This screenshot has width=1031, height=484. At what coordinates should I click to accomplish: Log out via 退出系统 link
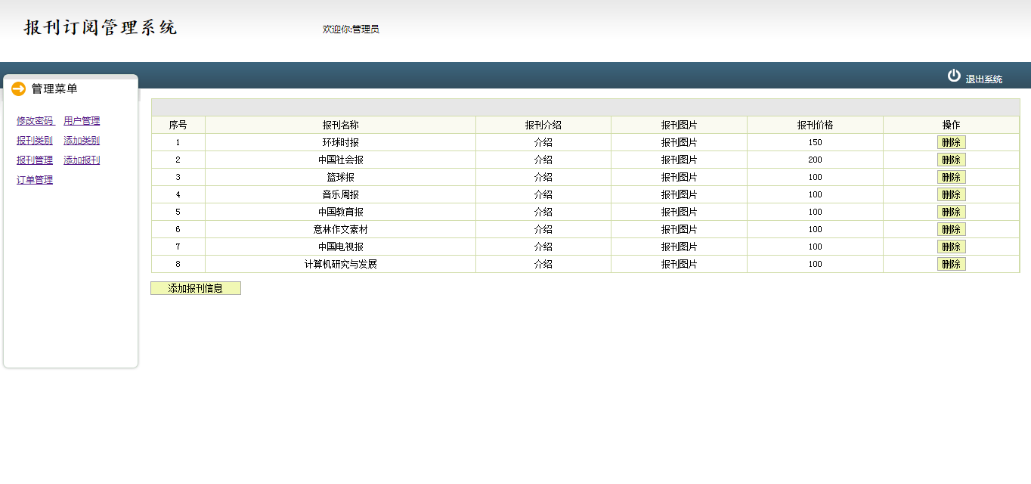tap(983, 79)
